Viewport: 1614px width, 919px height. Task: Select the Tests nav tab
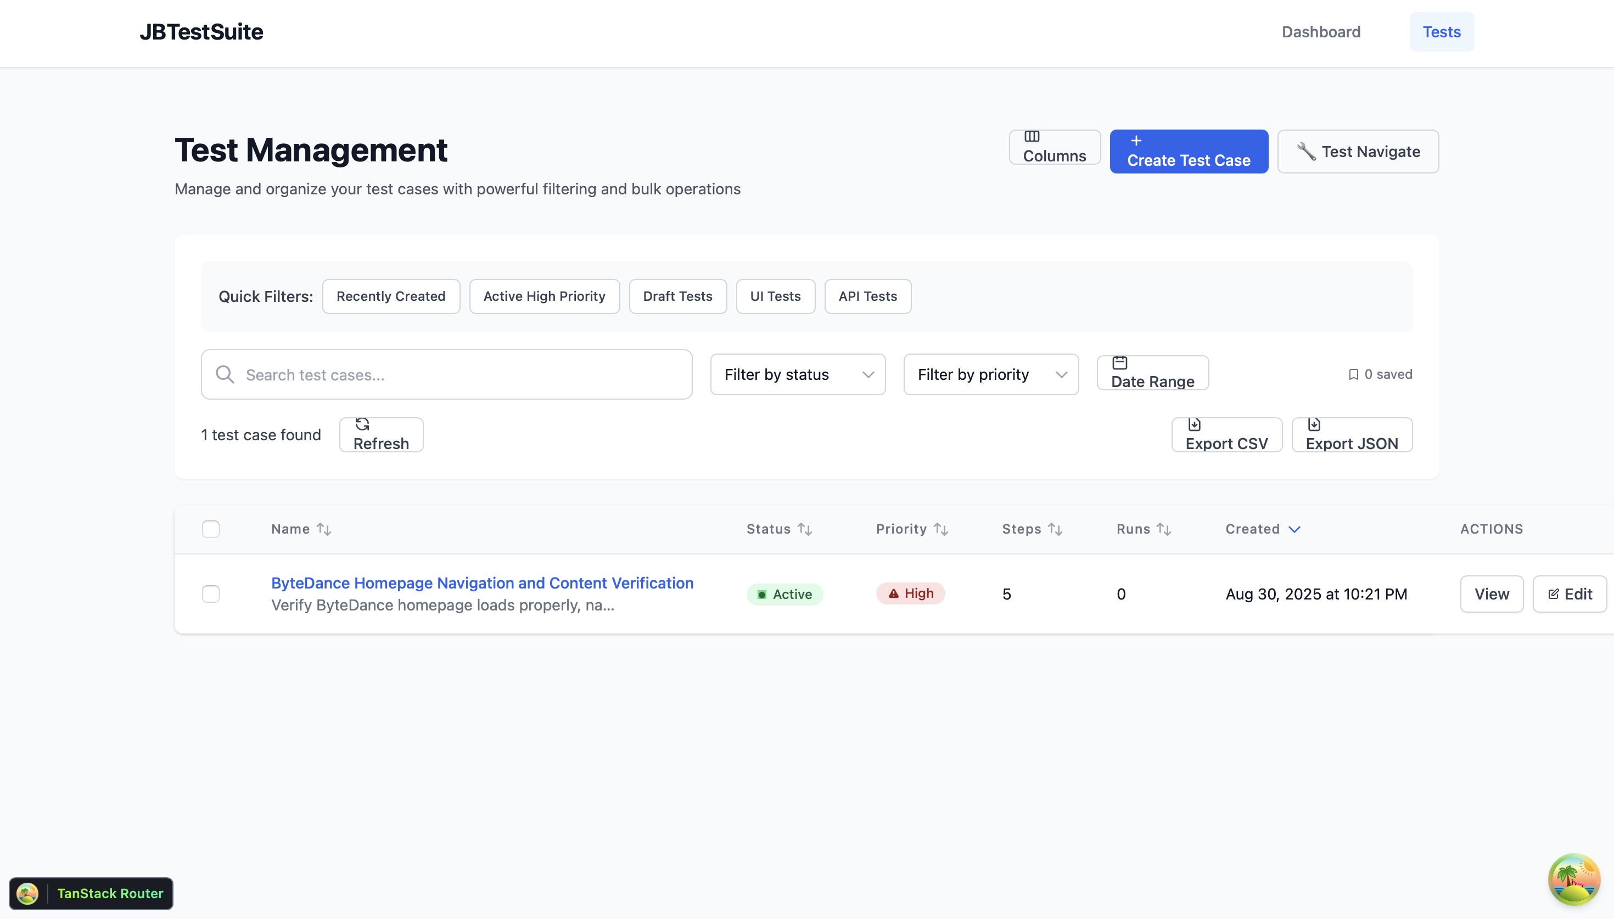tap(1441, 31)
